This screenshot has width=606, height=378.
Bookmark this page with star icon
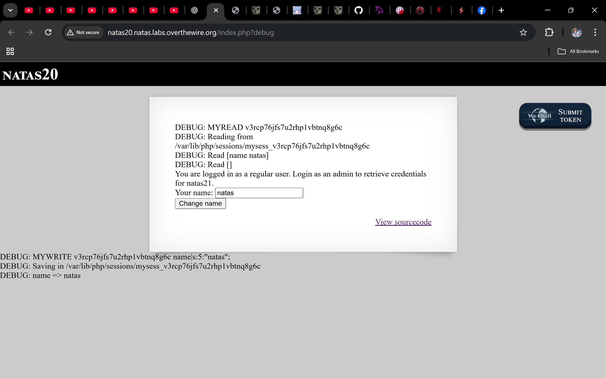(x=523, y=32)
